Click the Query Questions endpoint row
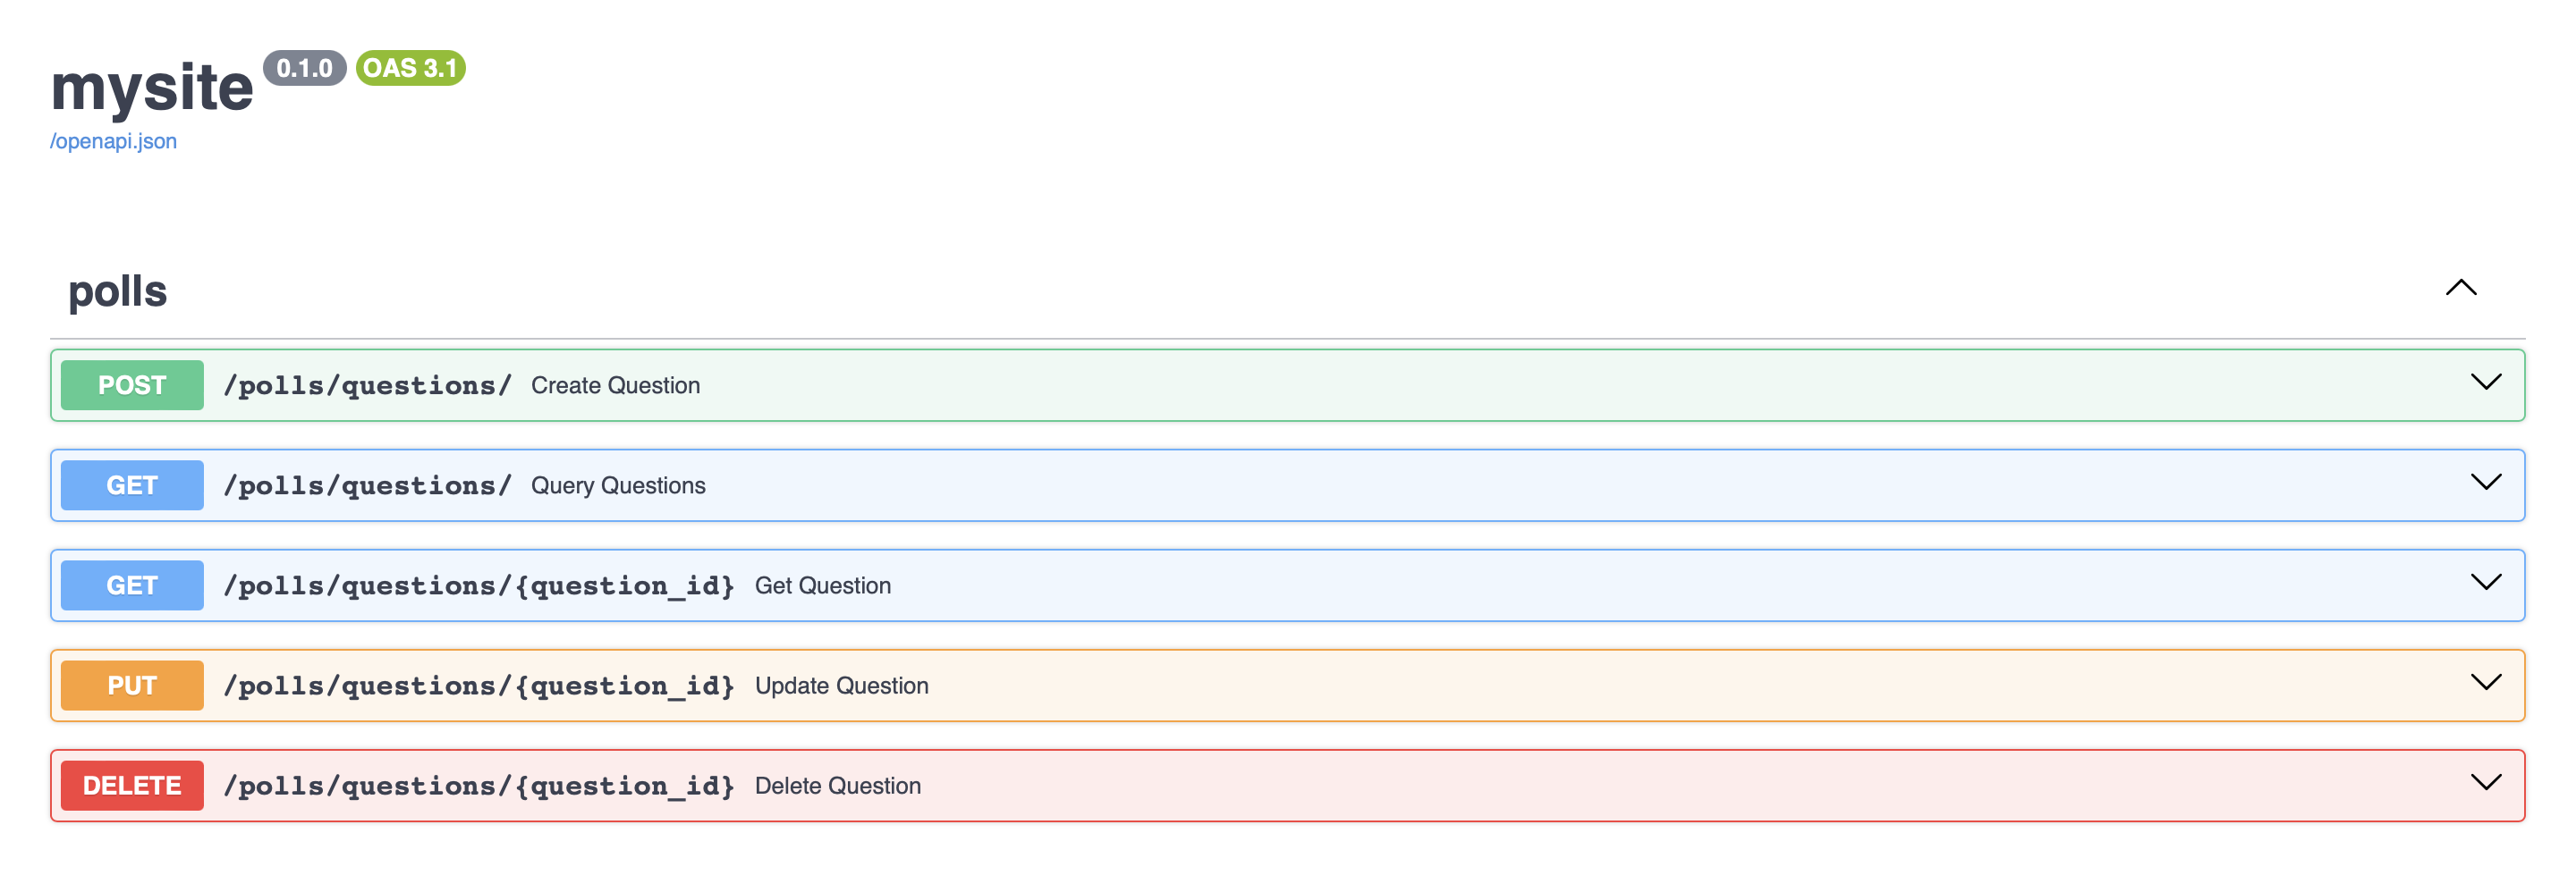 (x=1200, y=484)
